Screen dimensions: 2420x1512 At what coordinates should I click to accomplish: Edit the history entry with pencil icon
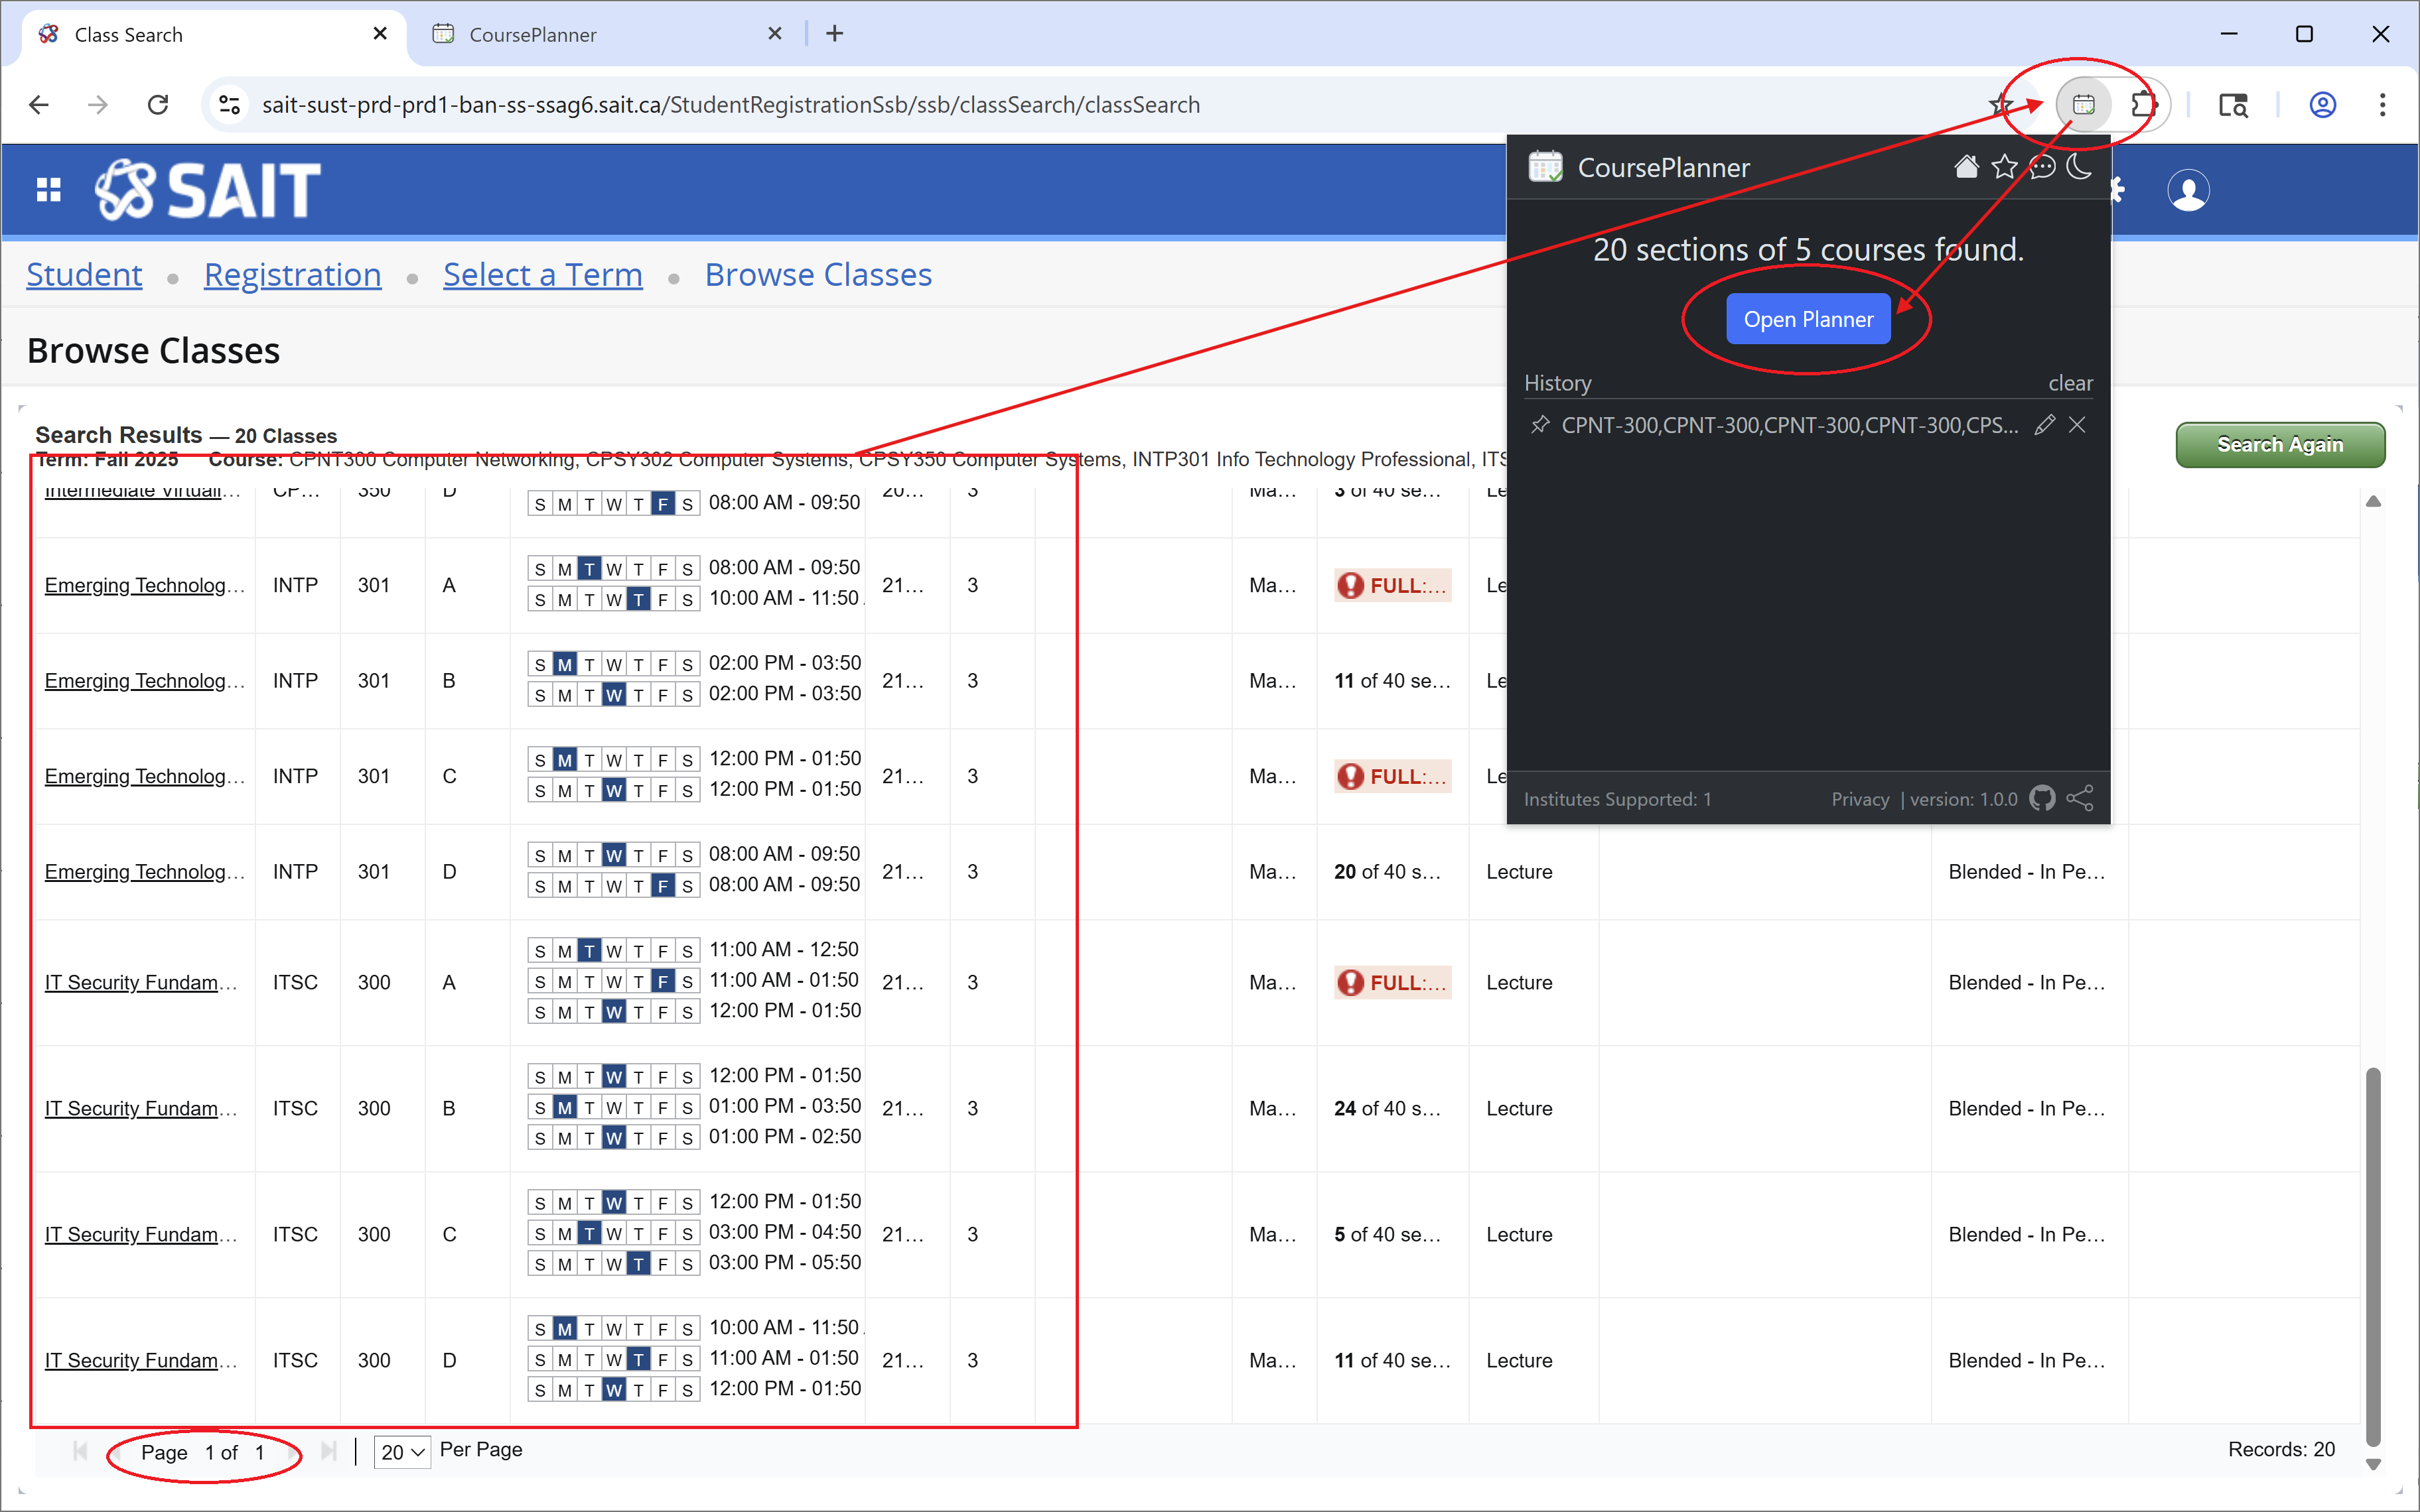(2044, 425)
